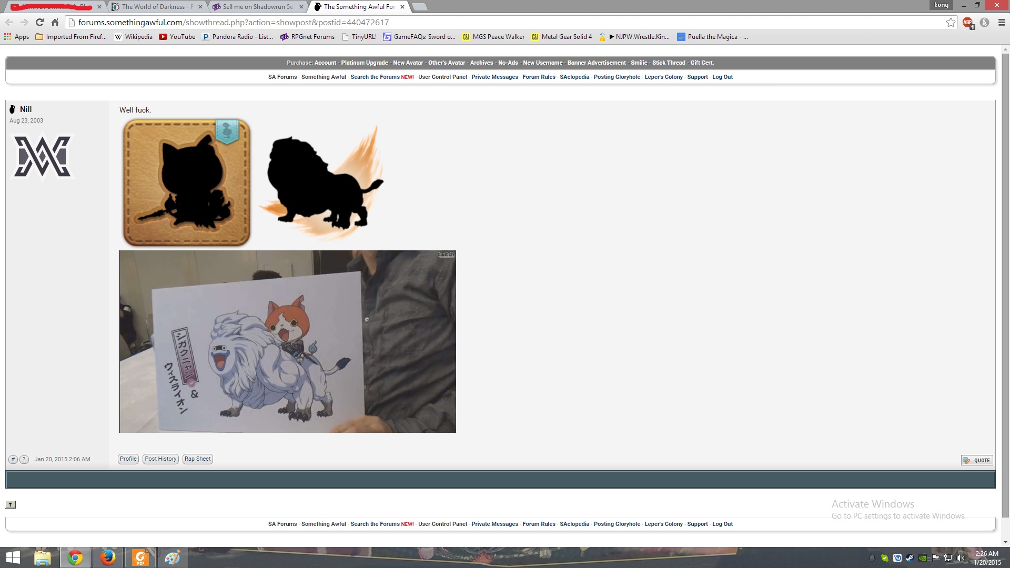Click the YouTube bookmark
This screenshot has height=568, width=1010.
click(177, 37)
